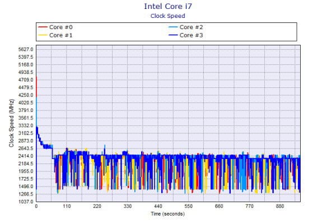The width and height of the screenshot is (336, 224).
Task: Click the 2184.5 y-axis value
Action: (26, 164)
